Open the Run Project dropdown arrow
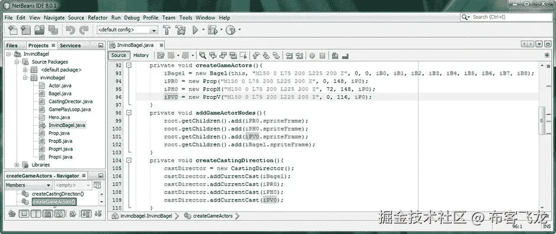This screenshot has width=556, height=234. (203, 30)
